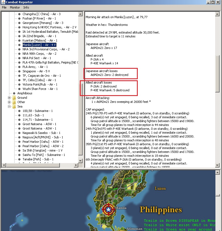222x231 pixels.
Task: Click 'CAP engaged:' heading
Action: 95,109
